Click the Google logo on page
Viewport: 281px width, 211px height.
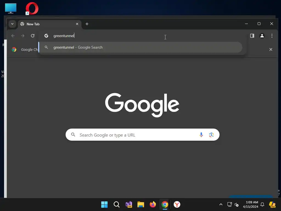pyautogui.click(x=142, y=105)
